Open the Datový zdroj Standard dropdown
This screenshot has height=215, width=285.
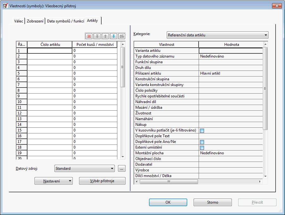[x=84, y=169]
